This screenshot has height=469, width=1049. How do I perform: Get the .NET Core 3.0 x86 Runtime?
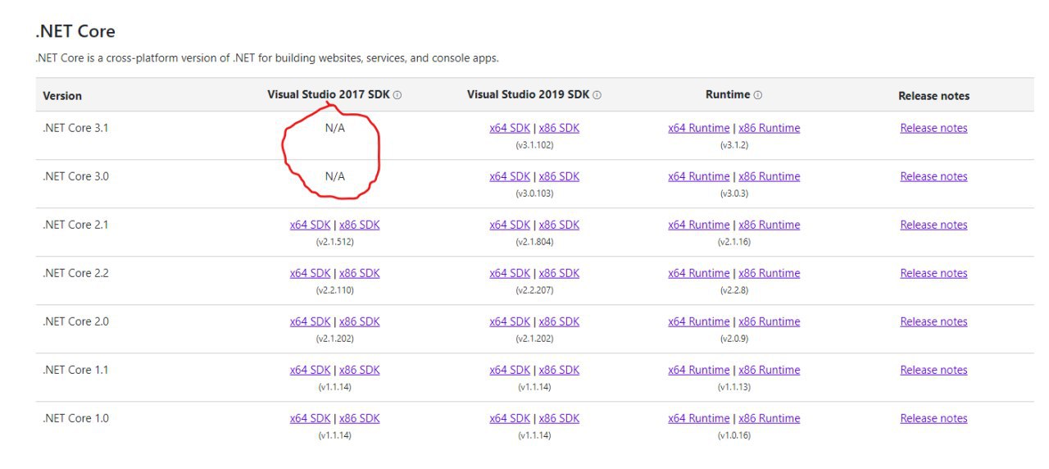point(770,176)
